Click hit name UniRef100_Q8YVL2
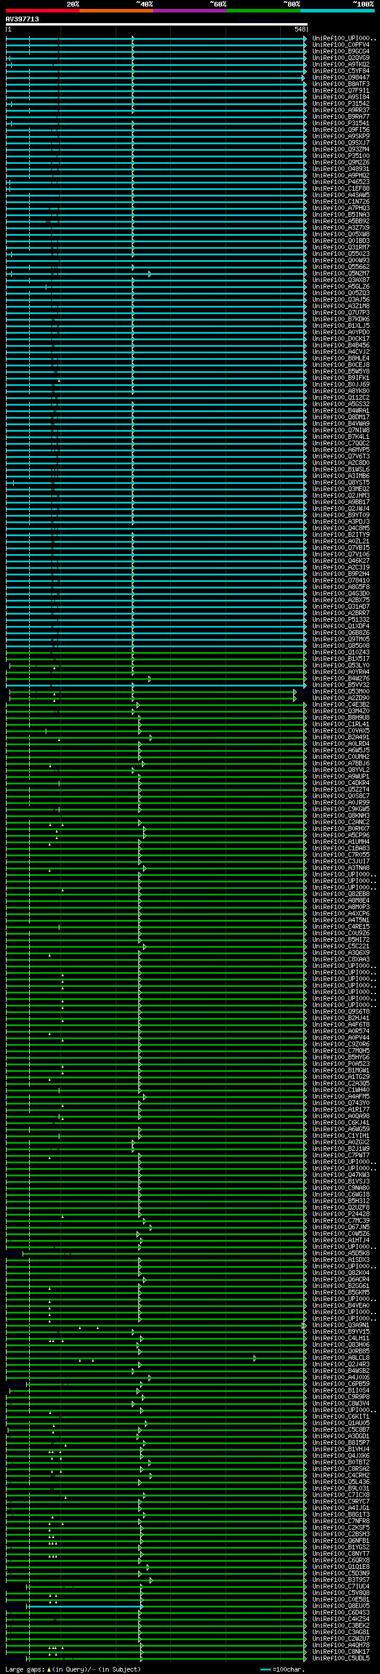This screenshot has width=380, height=1674. click(341, 770)
